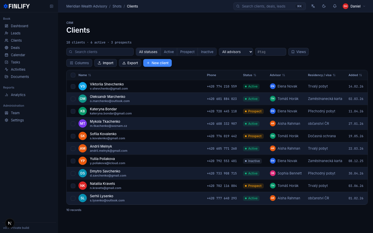Focus the Search clients field

pos(100,52)
